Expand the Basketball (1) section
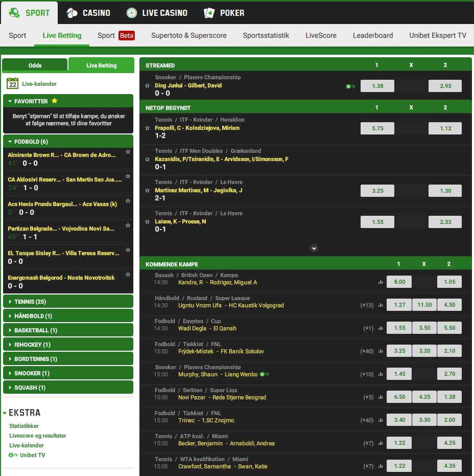Viewport: 474px width, 476px height. pos(68,330)
